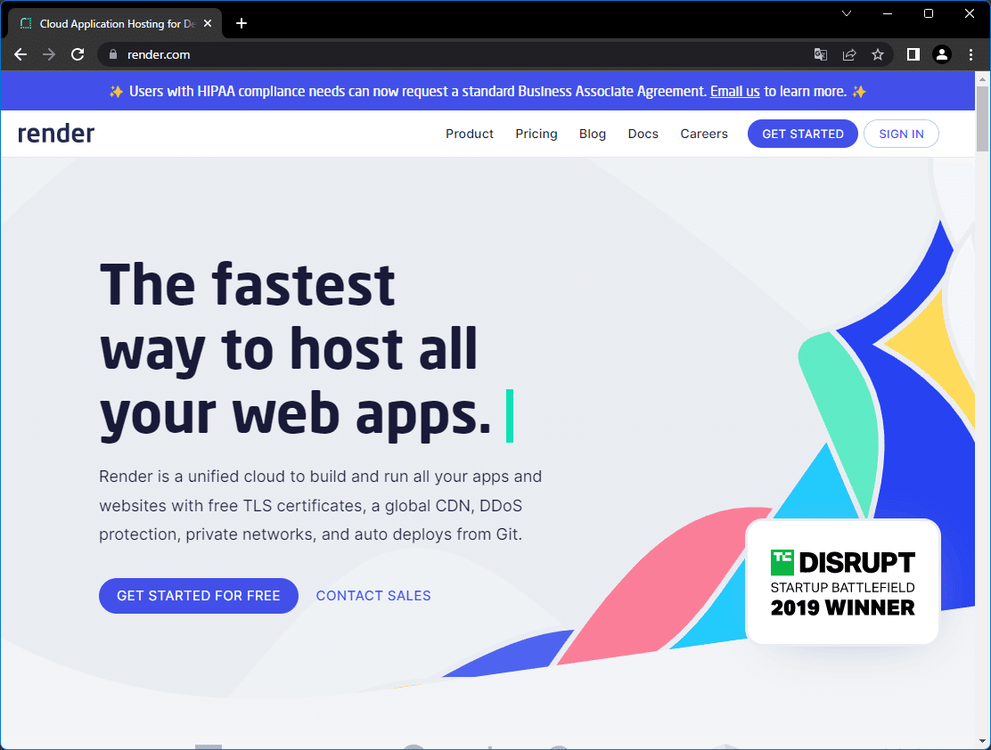
Task: Click GET STARTED FOR FREE button
Action: tap(199, 596)
